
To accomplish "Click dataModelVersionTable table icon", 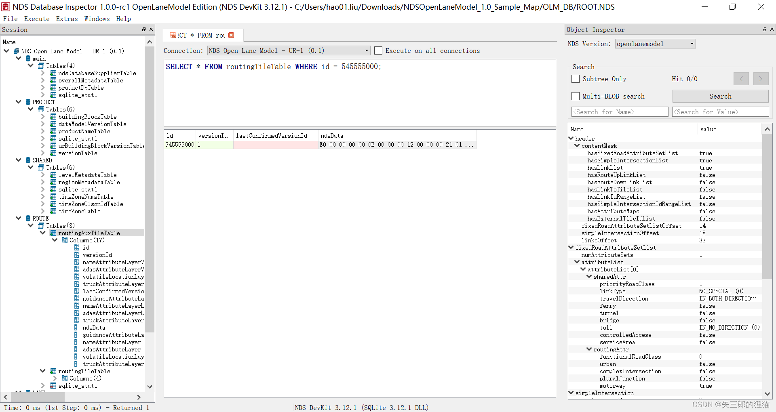I will [53, 124].
